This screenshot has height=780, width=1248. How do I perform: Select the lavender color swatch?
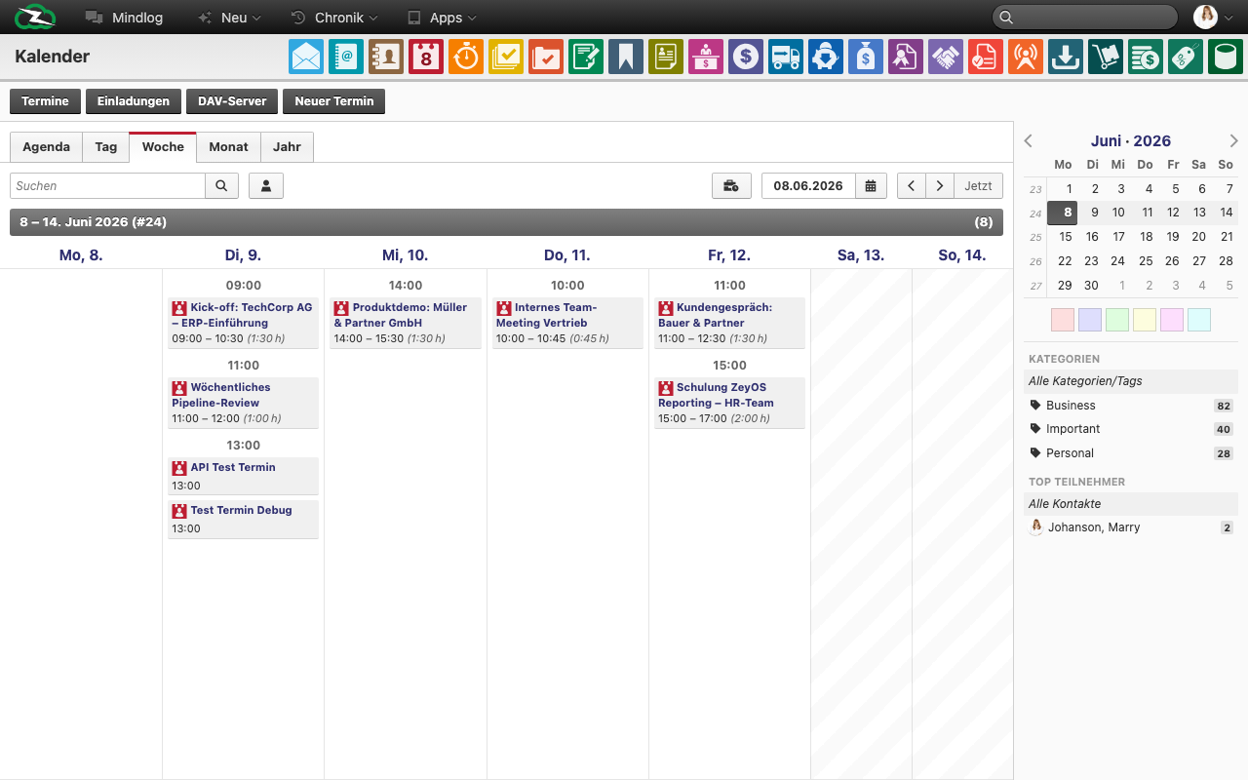point(1090,320)
